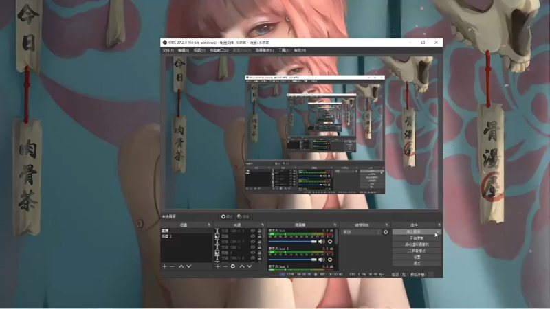
Task: Click the 停止推流 stop streaming button
Action: [414, 232]
